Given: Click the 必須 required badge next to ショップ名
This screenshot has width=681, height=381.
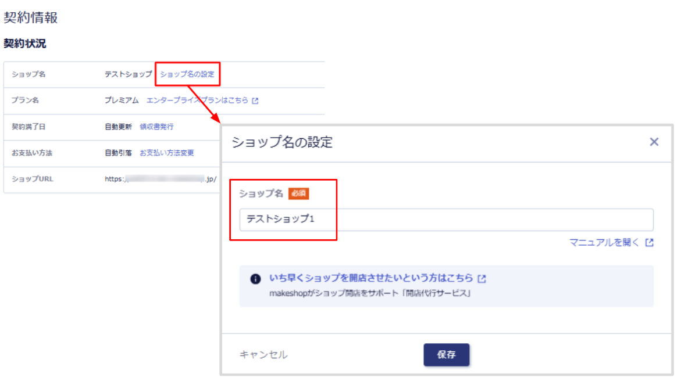Looking at the screenshot, I should pos(298,193).
